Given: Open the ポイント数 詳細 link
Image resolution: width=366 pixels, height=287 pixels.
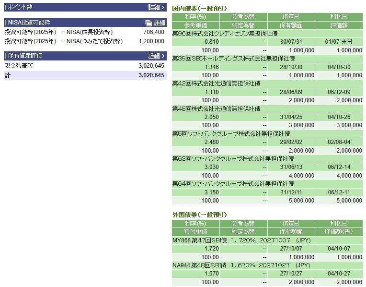Looking at the screenshot, I should pos(154,7).
